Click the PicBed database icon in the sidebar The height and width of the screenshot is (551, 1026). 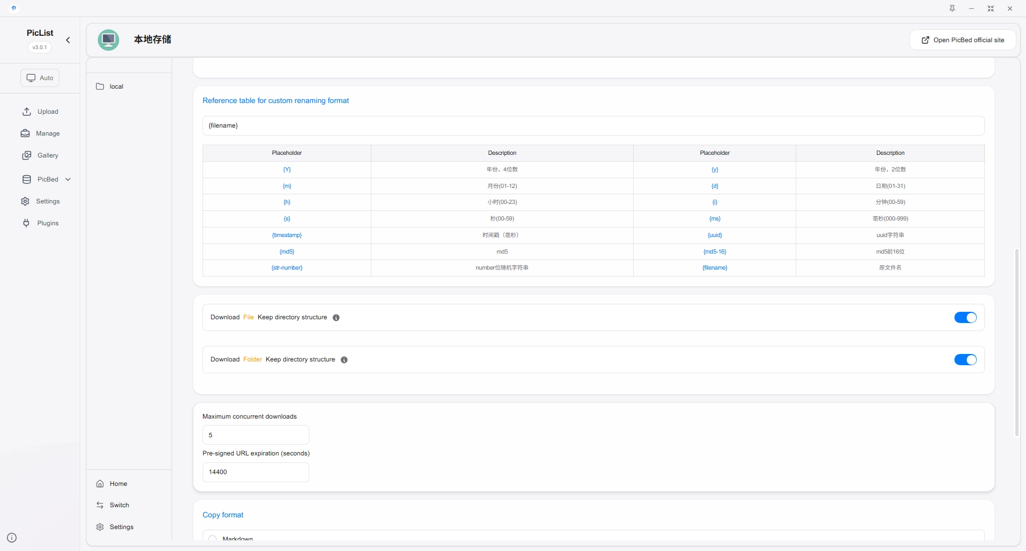(x=27, y=179)
